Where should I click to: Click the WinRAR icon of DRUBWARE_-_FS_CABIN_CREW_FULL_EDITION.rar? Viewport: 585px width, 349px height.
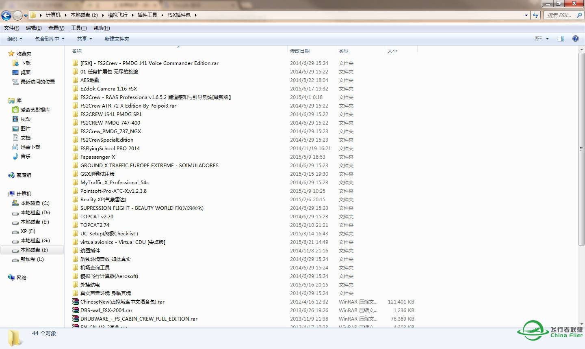(x=75, y=319)
